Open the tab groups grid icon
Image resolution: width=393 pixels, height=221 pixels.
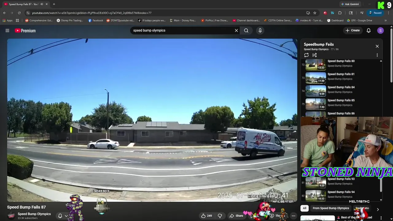pos(18,21)
